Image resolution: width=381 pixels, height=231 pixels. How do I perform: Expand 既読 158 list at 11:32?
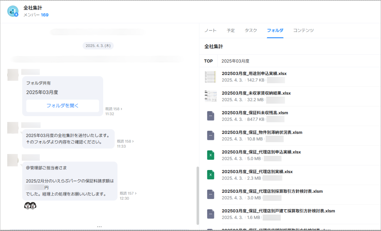tap(114, 109)
